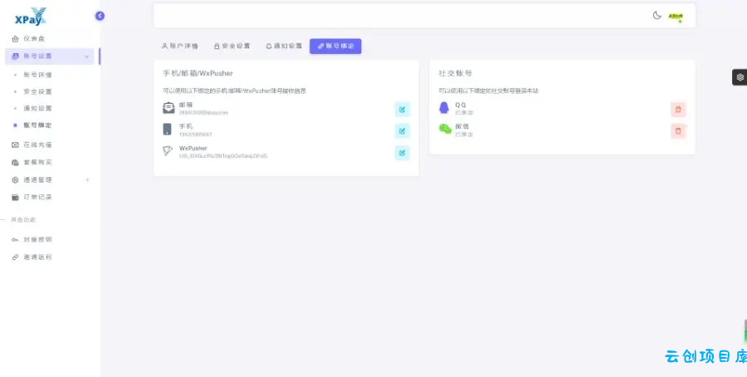Open the 仪表盘 dashboard menu item
The image size is (747, 377).
(50, 38)
